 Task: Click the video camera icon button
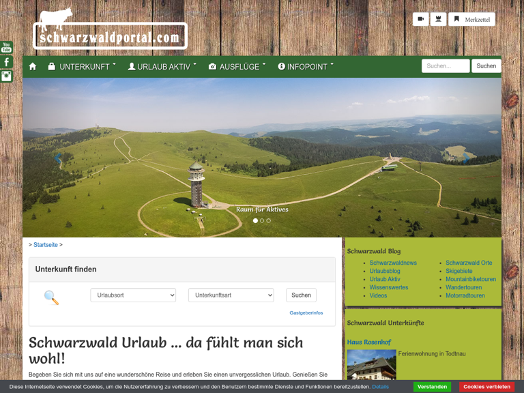click(421, 19)
